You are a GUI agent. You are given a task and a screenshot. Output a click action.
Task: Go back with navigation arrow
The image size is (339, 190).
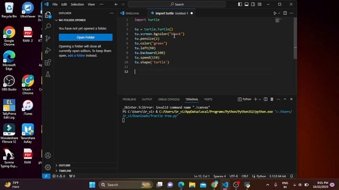click(116, 4)
